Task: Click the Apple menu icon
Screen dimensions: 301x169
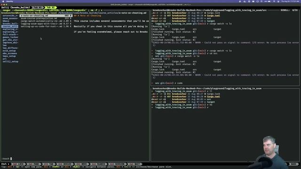Action: [3, 1]
